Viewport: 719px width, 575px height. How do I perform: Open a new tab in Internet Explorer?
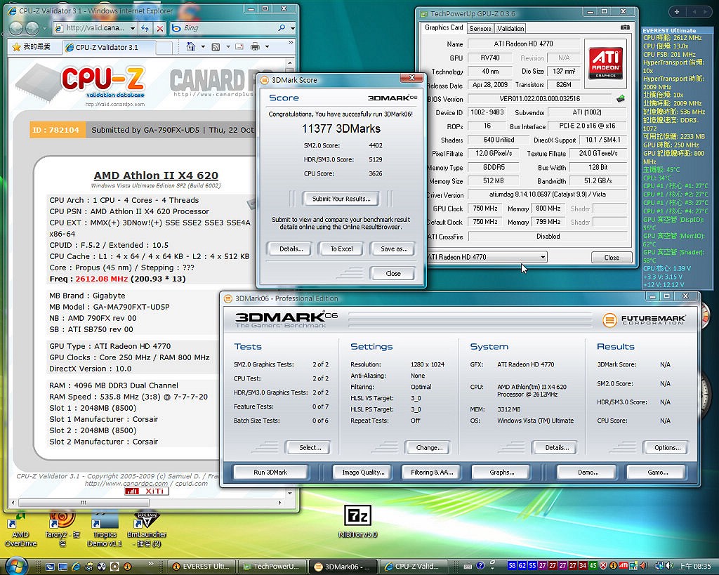(164, 47)
